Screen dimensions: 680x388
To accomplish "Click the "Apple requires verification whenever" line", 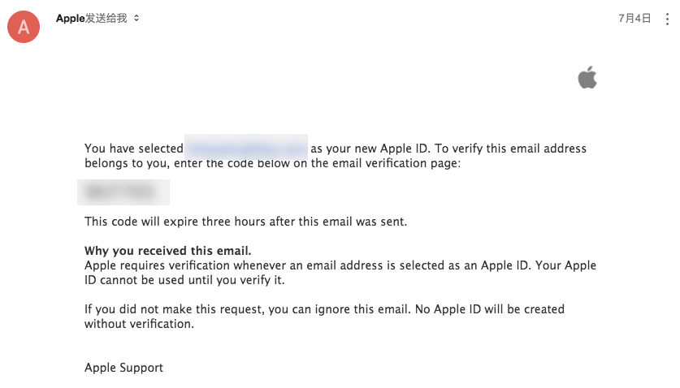I will point(203,265).
